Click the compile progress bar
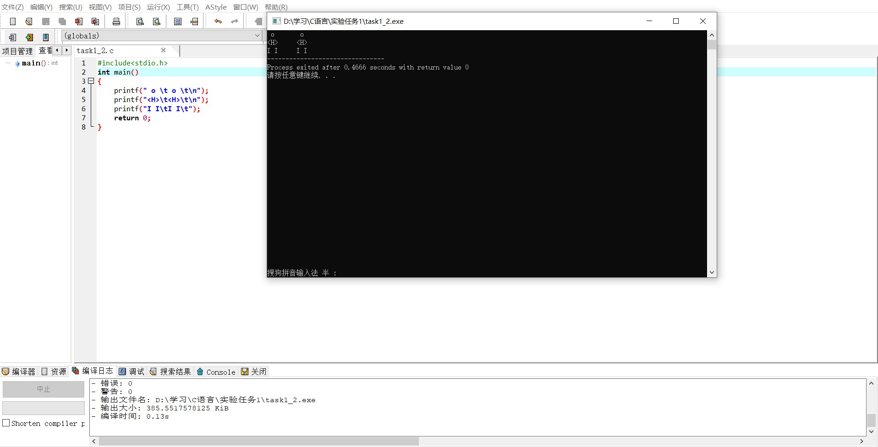Screen dimensions: 878x447 pyautogui.click(x=44, y=408)
